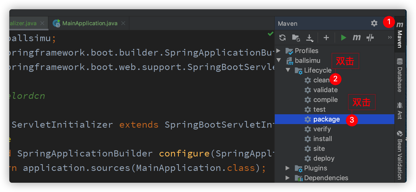
Task: Click Download Sources and Documentation icon
Action: pos(310,38)
